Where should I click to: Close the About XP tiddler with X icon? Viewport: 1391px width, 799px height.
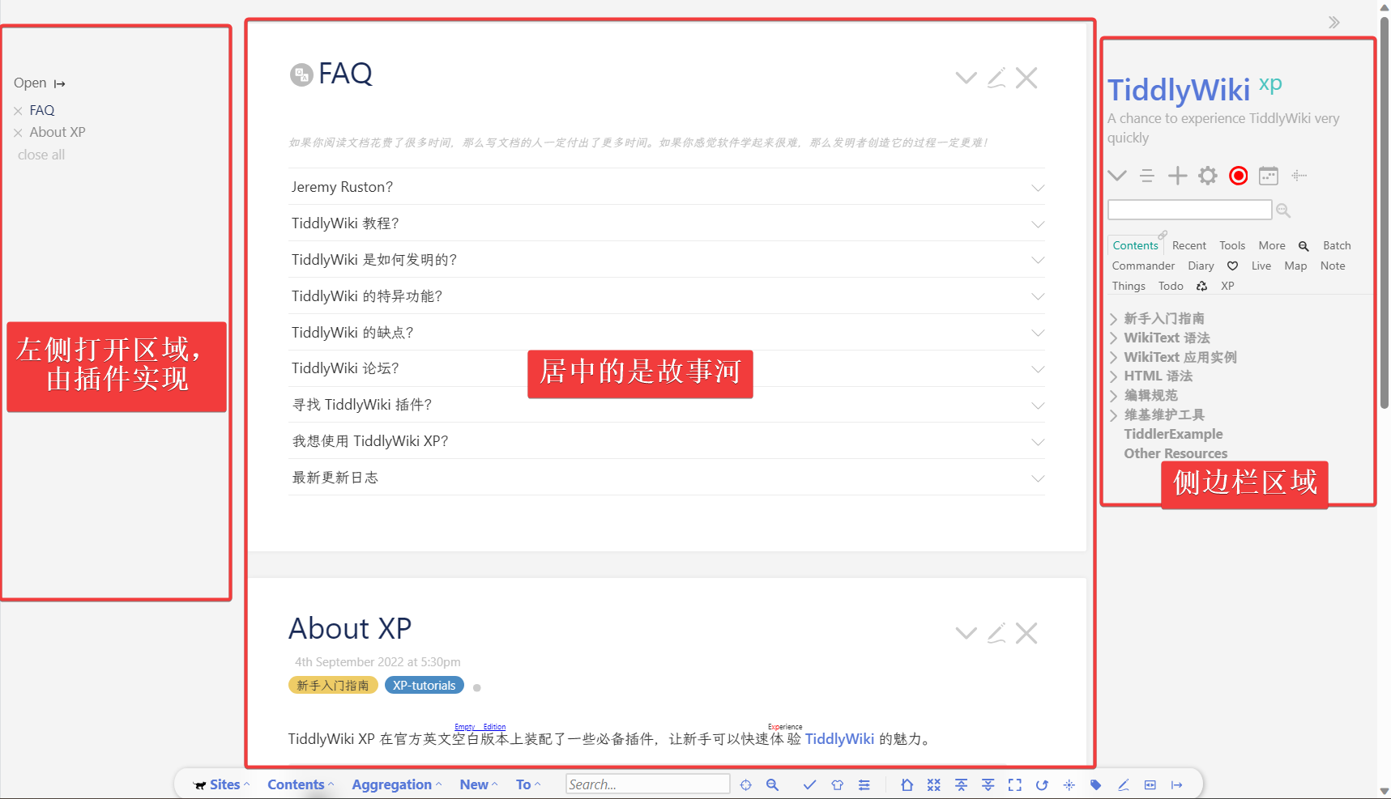coord(1026,633)
